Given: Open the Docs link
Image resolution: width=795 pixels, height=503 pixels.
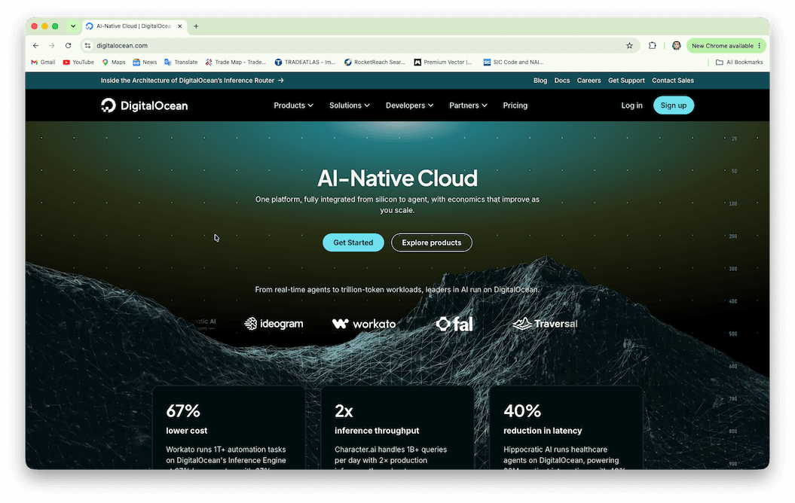Looking at the screenshot, I should pyautogui.click(x=561, y=81).
